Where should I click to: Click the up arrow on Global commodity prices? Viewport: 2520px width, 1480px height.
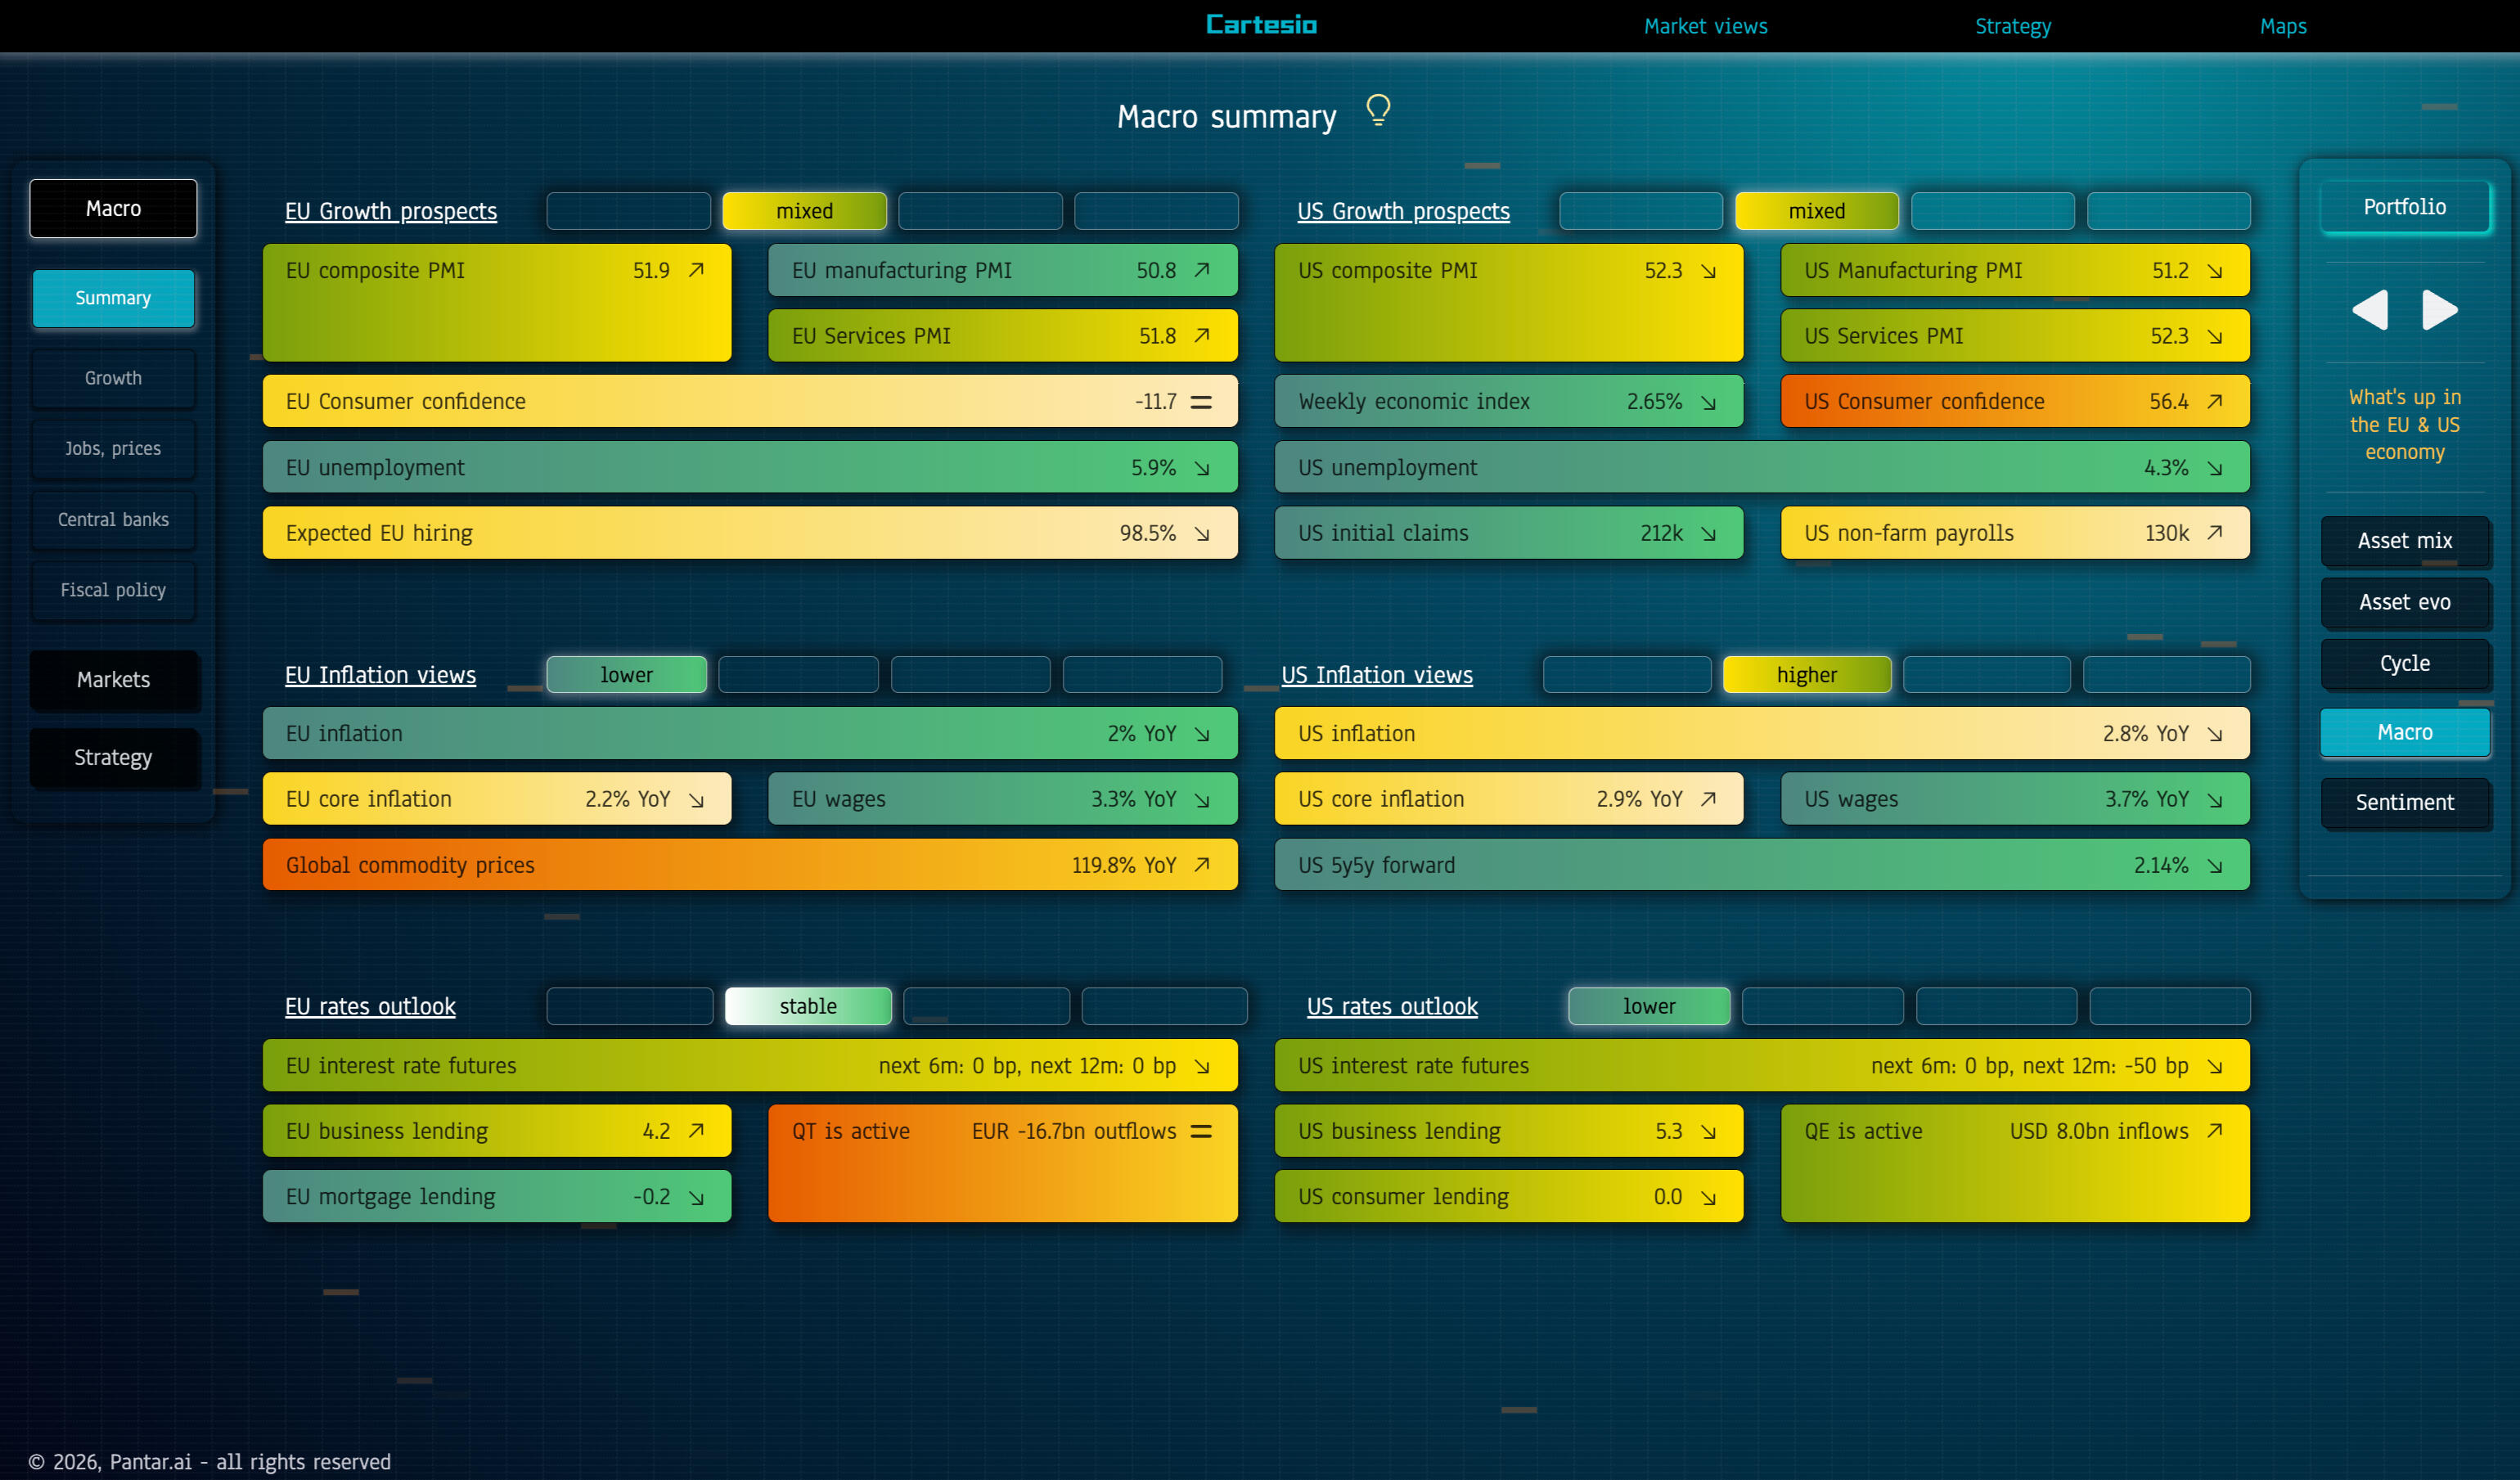(x=1202, y=865)
